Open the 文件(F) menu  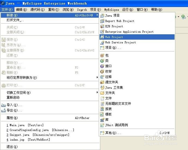7,10
